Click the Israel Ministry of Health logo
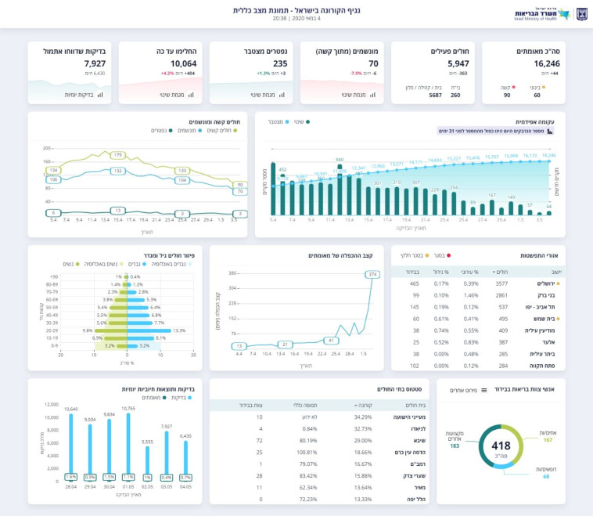Viewport: 593px width, 516px height. coord(542,14)
